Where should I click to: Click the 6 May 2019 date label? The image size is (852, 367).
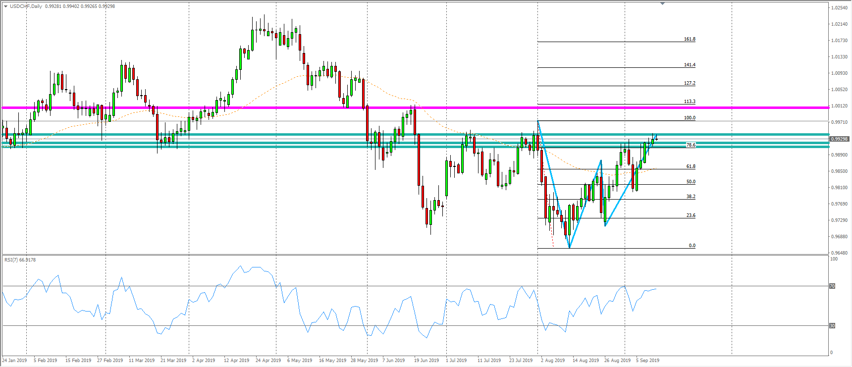(x=300, y=361)
